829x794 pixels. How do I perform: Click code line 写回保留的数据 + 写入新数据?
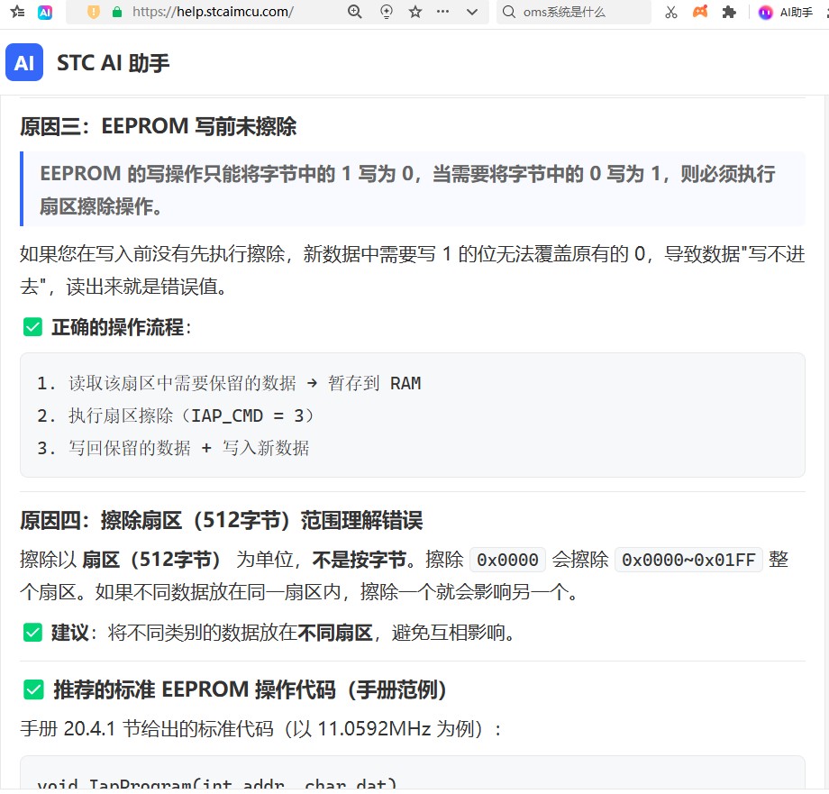[x=173, y=448]
